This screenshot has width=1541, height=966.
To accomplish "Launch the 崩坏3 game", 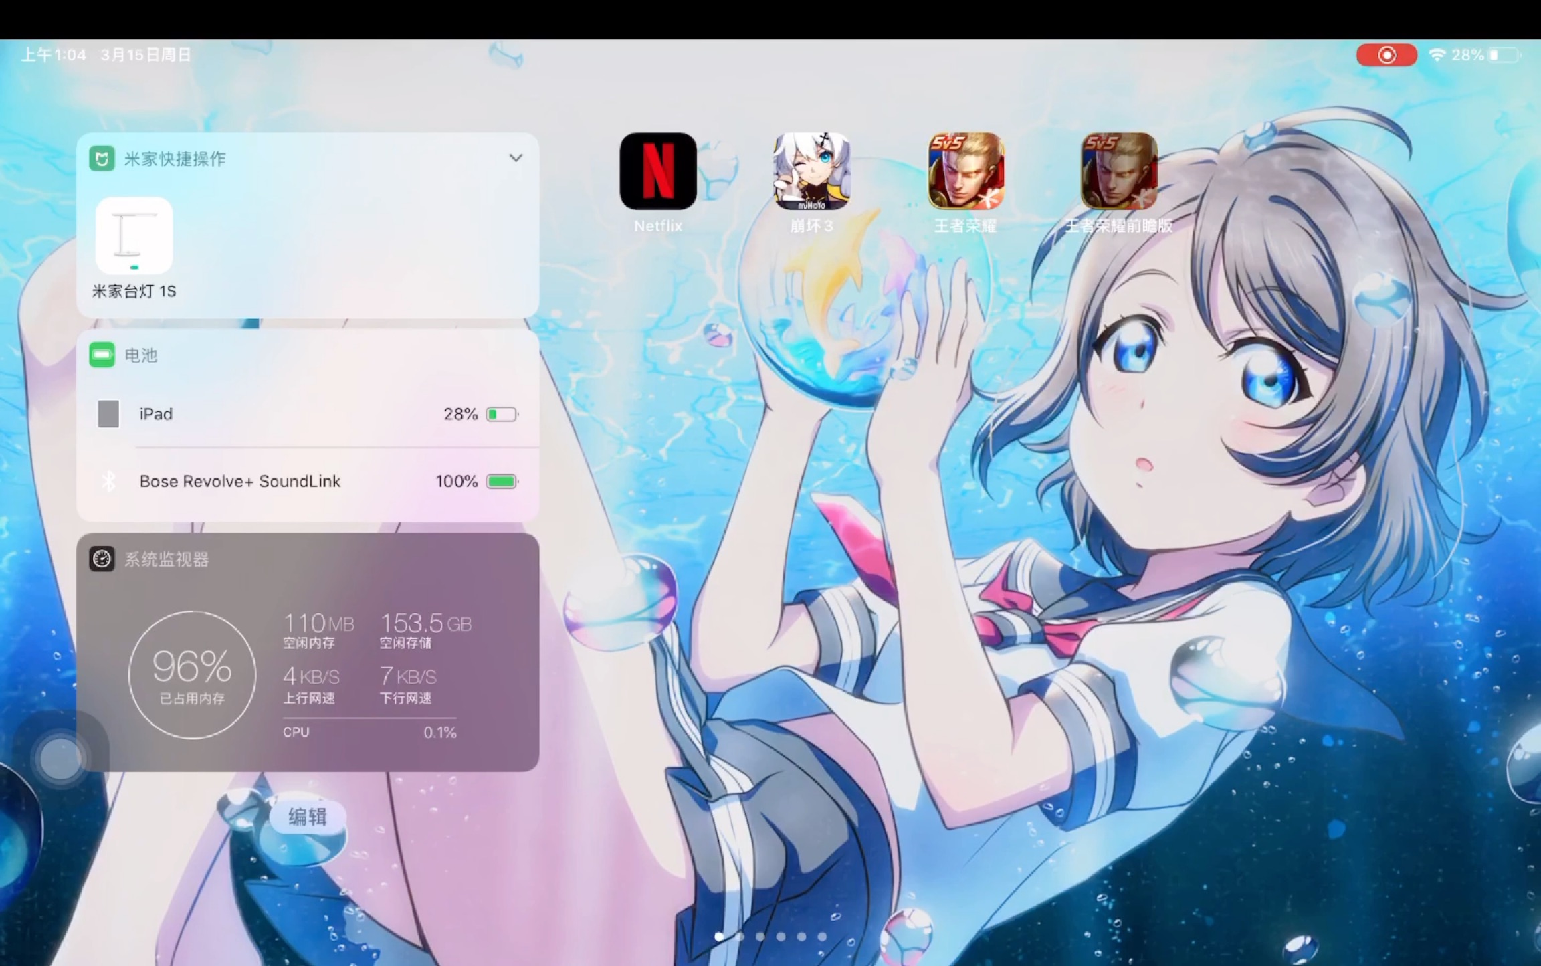I will click(811, 171).
